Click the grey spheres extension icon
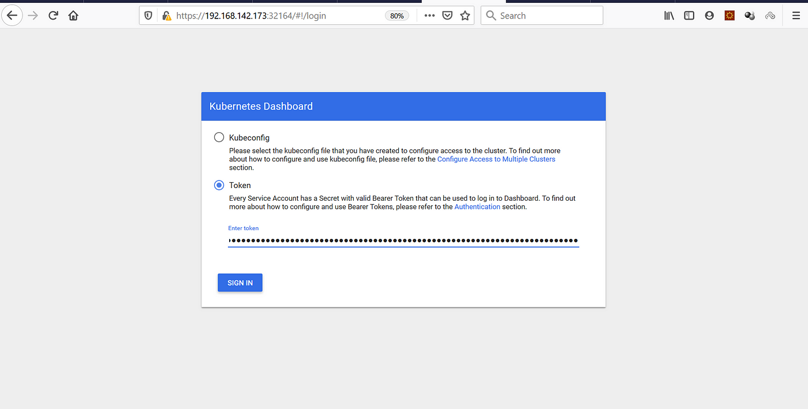The width and height of the screenshot is (808, 409). (750, 16)
